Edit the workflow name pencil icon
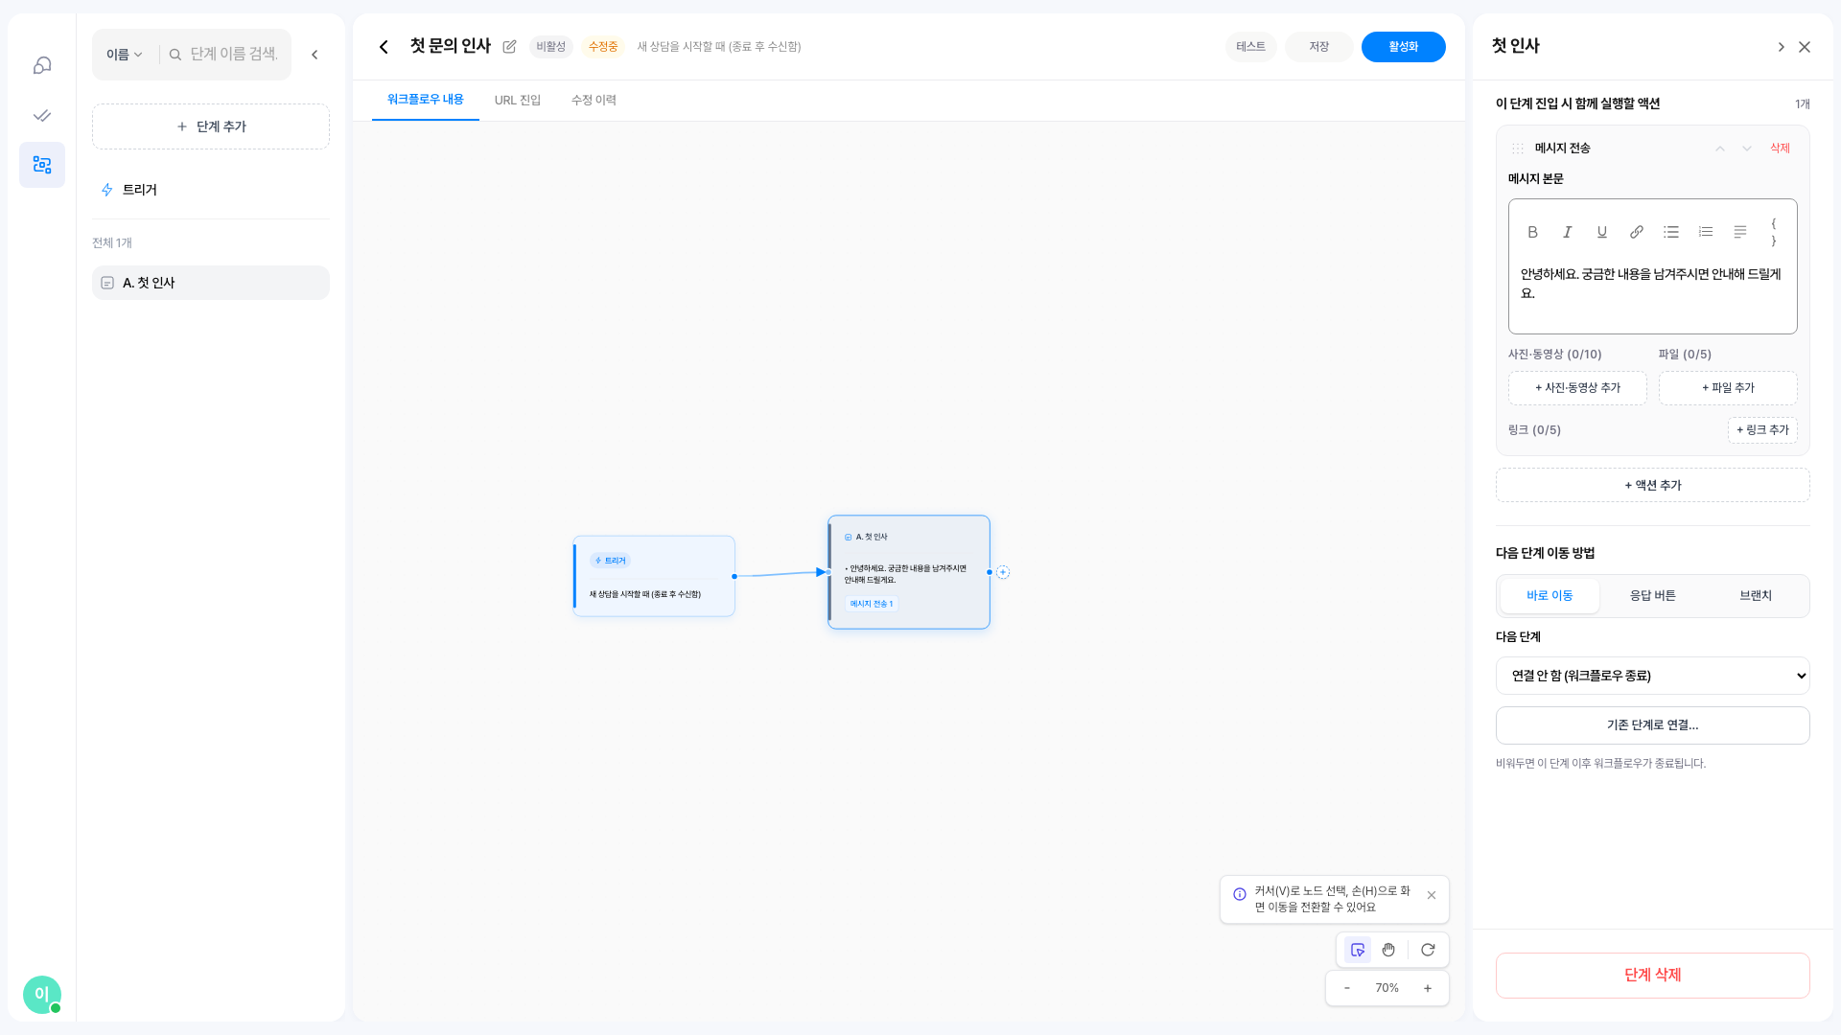The height and width of the screenshot is (1035, 1841). [x=509, y=47]
